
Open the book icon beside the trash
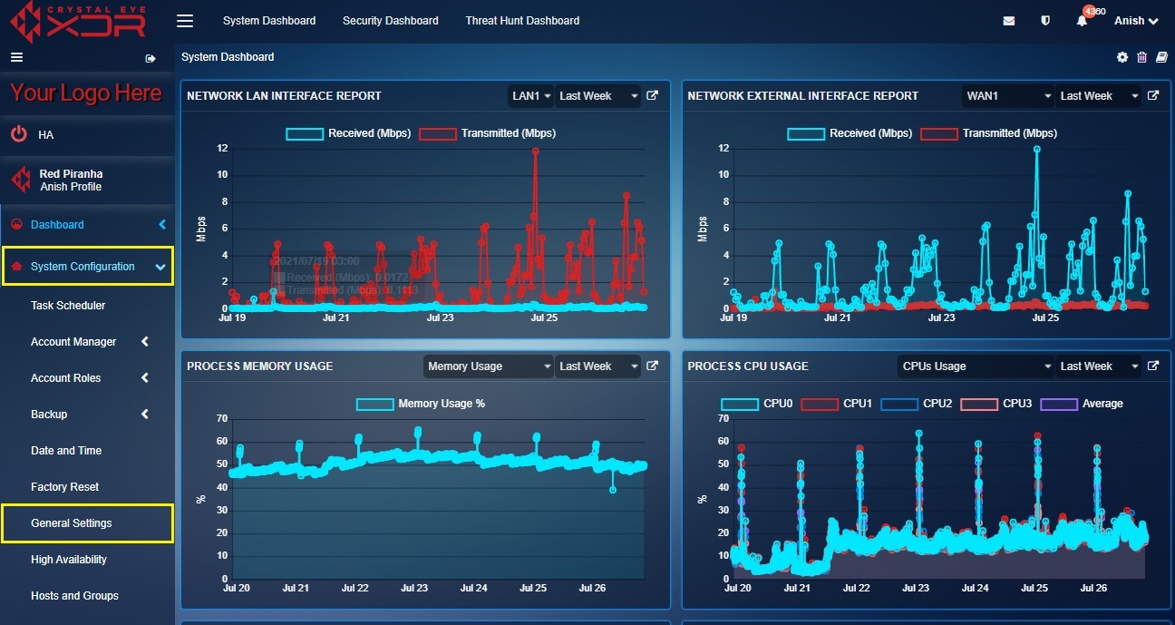1160,57
